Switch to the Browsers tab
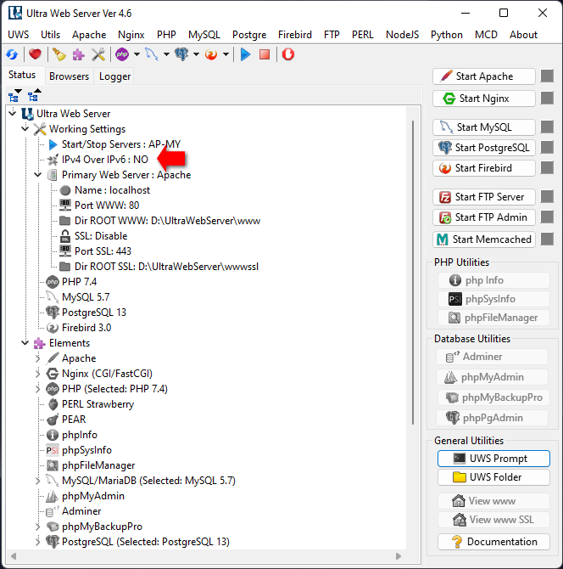Screen dimensions: 563x569 [70, 76]
